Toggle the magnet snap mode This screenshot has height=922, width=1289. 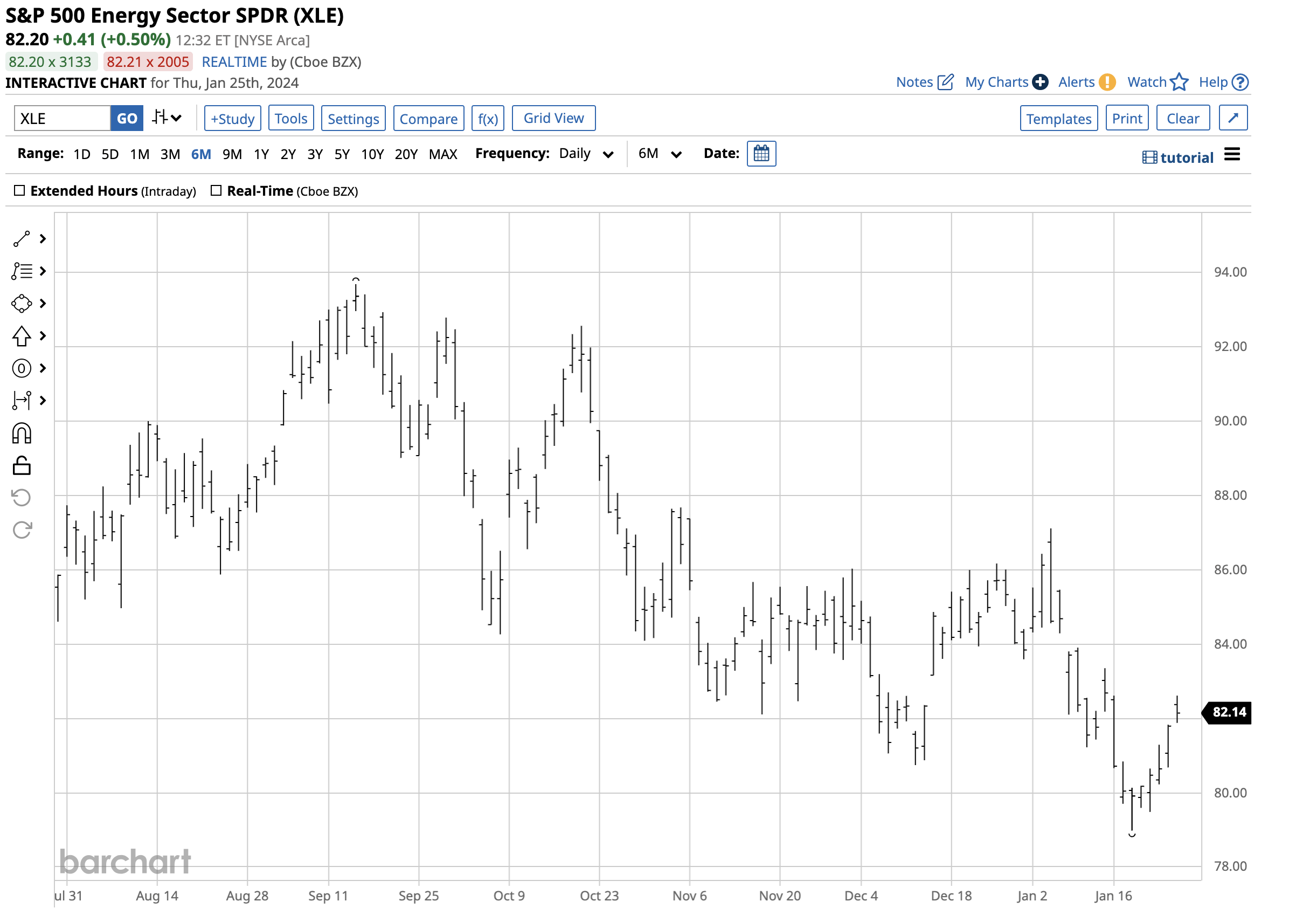tap(22, 434)
